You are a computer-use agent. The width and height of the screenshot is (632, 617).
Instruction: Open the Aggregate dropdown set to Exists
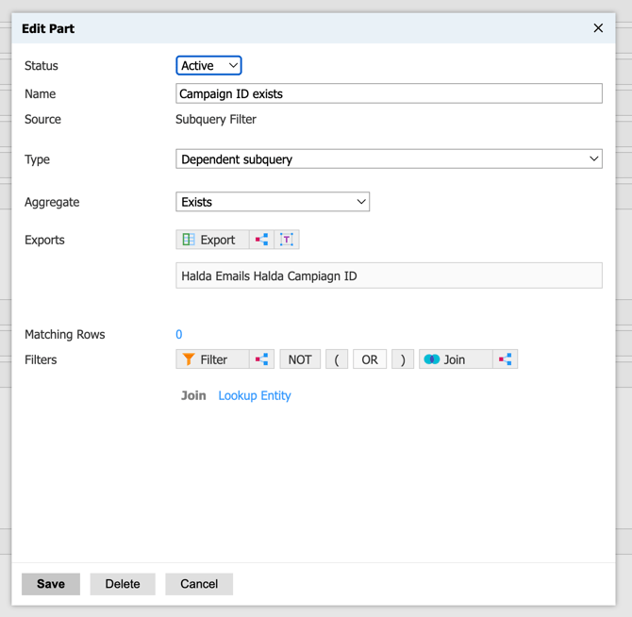273,202
